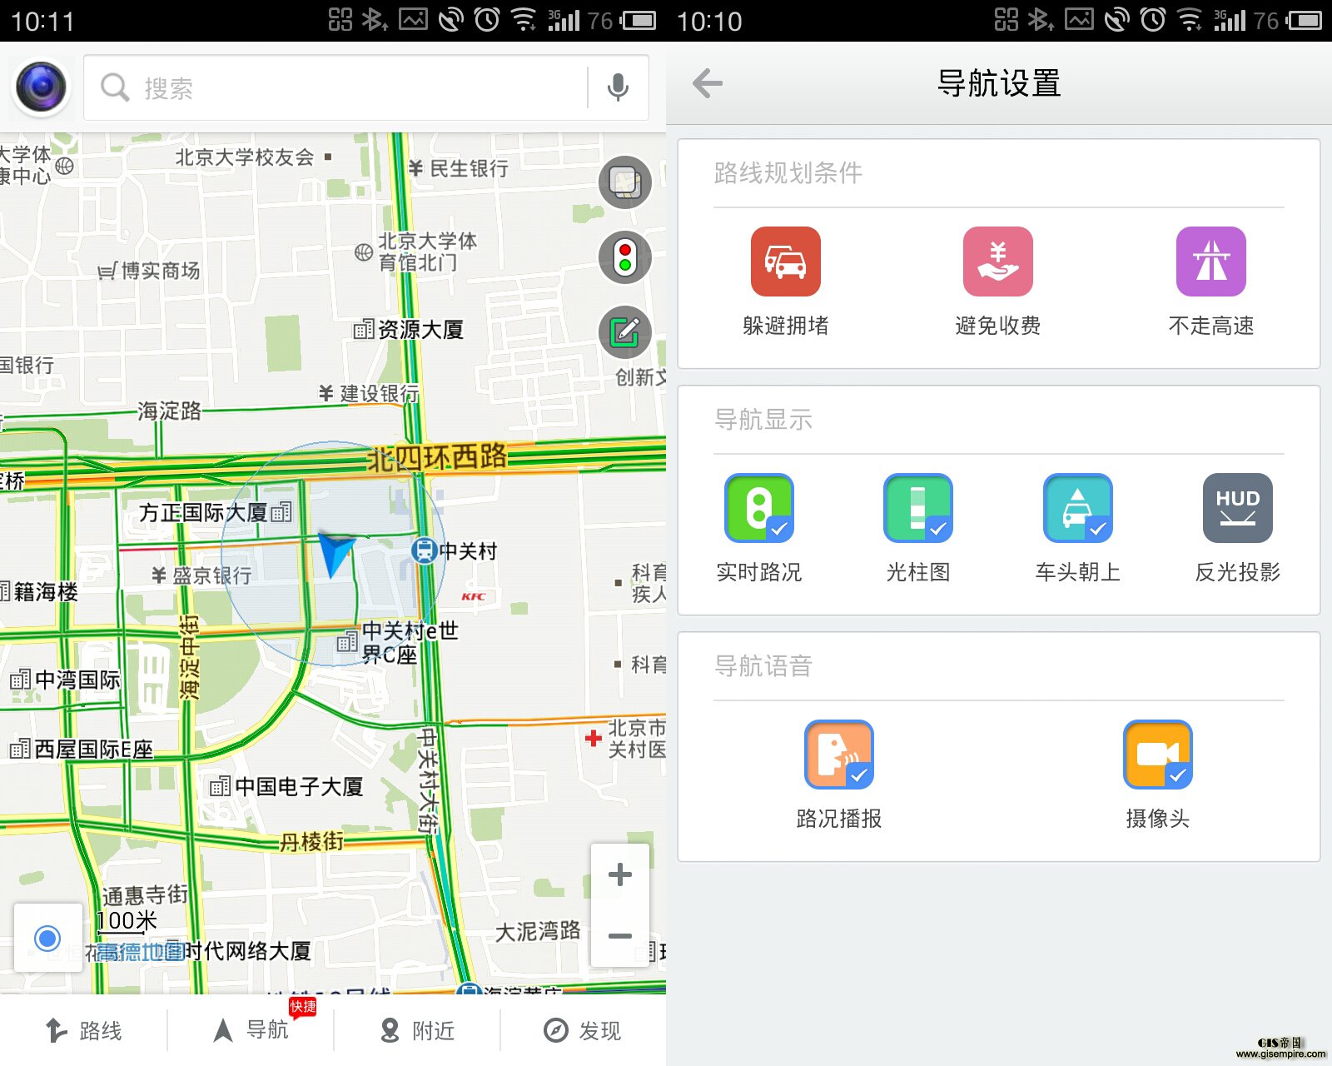Toggle the traffic light overlay button
Screen dimensions: 1332x1066
coord(625,257)
